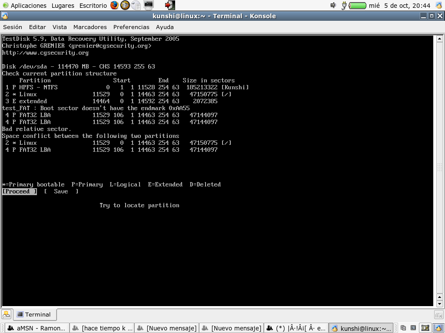Minimize the Konsole window

[x=423, y=16]
